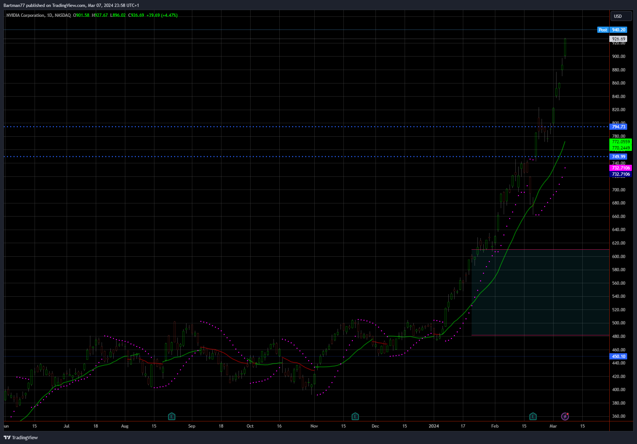Screen dimensions: 637x444
Task: Click the green 770.2449 indicator value label
Action: pyautogui.click(x=621, y=148)
